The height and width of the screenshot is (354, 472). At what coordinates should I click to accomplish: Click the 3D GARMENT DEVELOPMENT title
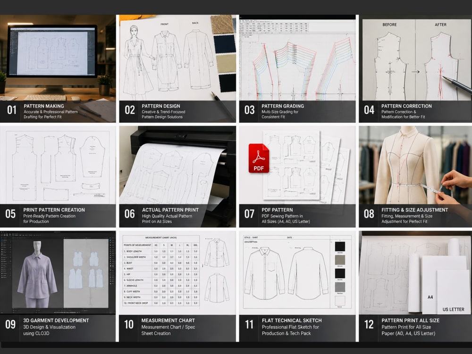pos(56,320)
